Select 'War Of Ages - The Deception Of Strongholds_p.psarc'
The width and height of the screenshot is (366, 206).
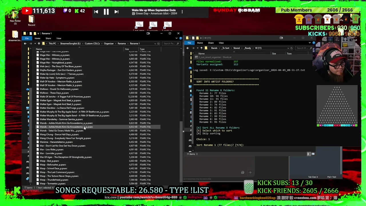[x=98, y=157]
